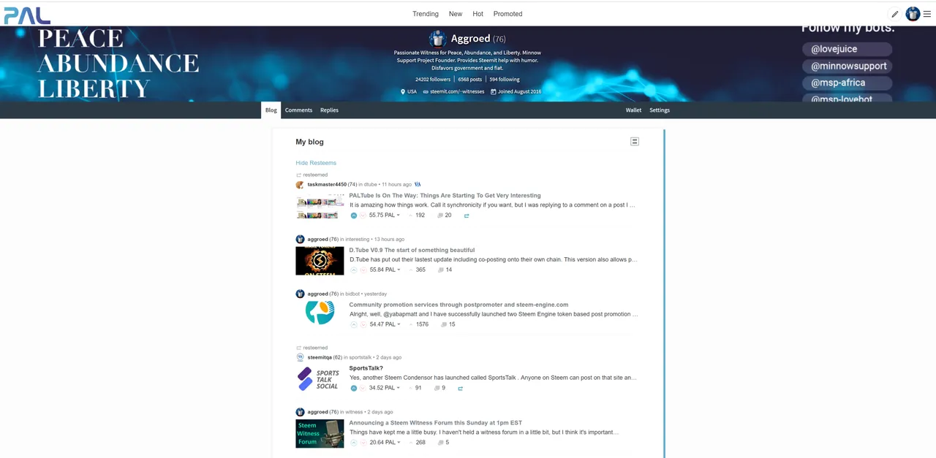Expand payout dropdown for 20.64 PAL
This screenshot has width=936, height=458.
pyautogui.click(x=399, y=442)
